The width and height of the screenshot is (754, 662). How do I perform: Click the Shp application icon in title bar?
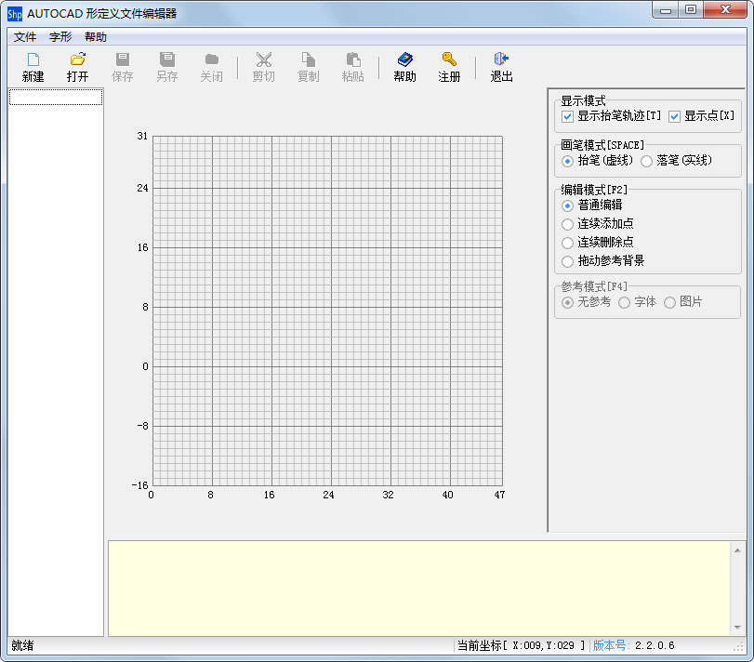tap(15, 14)
